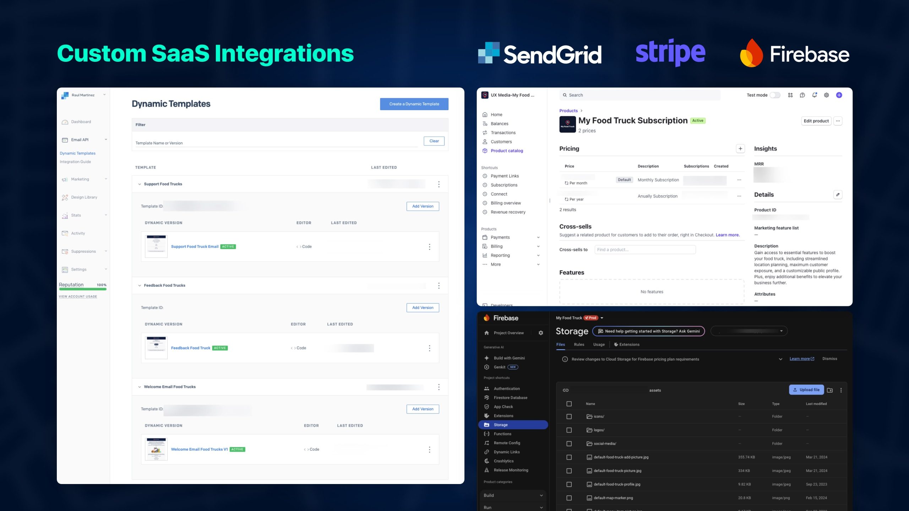
Task: Open the Stripe settings gear icon
Action: click(827, 95)
